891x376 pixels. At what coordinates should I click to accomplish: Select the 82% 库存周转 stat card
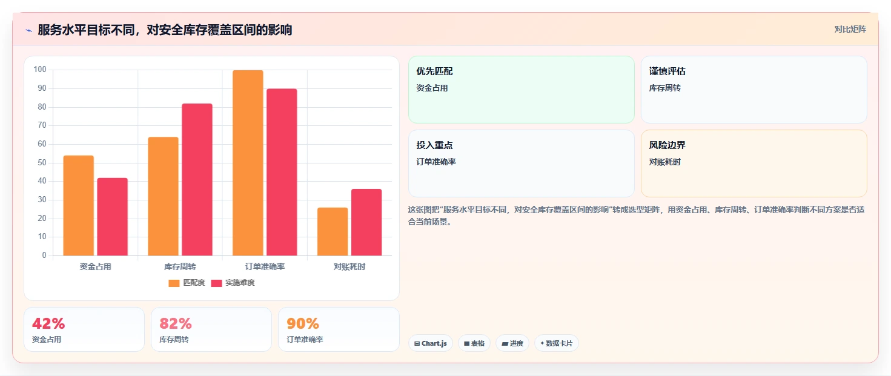pyautogui.click(x=211, y=329)
